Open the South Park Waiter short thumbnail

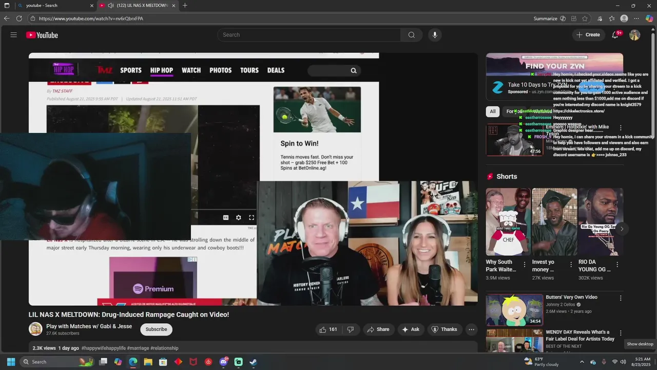[508, 222]
